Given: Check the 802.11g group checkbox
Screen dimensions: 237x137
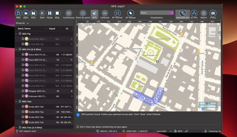Looking at the screenshot, I should click(x=20, y=33).
